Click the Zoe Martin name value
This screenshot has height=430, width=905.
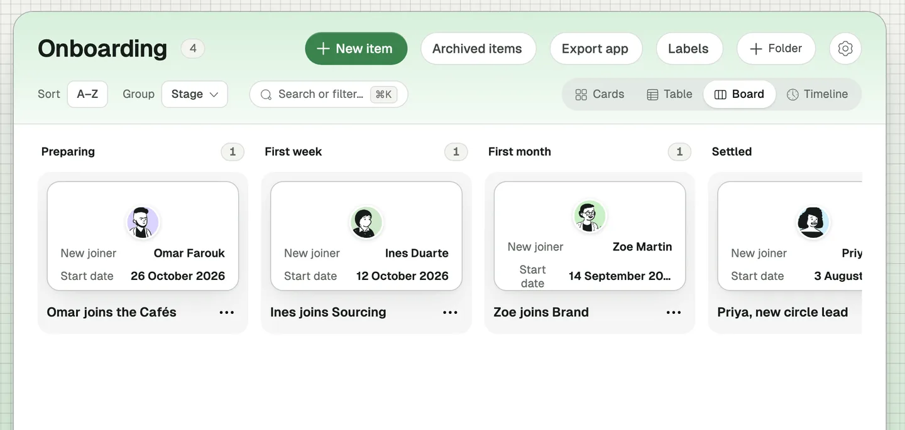pos(642,247)
